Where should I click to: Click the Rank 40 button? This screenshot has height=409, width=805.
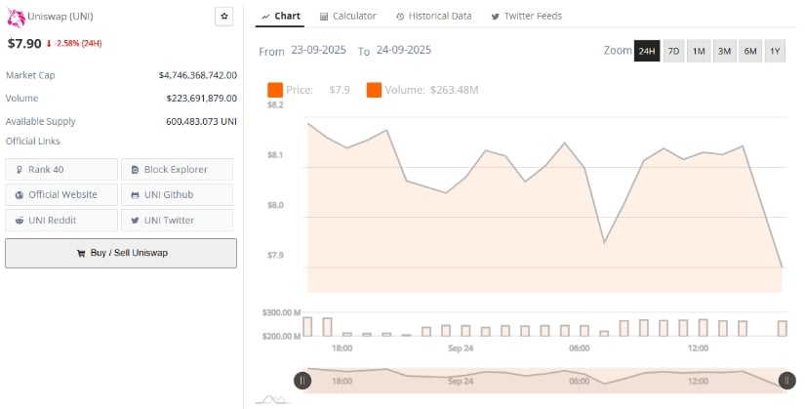pyautogui.click(x=61, y=170)
